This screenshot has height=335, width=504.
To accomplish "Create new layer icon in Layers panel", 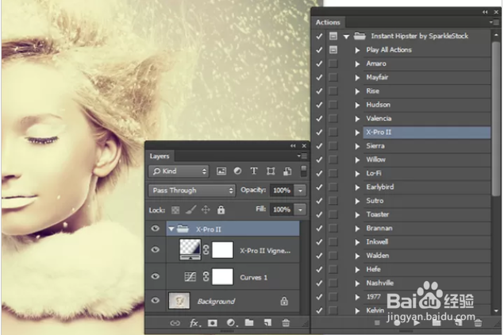I will pos(267,322).
